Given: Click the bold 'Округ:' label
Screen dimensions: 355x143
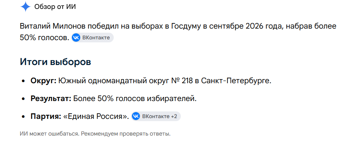Looking at the screenshot, I should pyautogui.click(x=43, y=81).
